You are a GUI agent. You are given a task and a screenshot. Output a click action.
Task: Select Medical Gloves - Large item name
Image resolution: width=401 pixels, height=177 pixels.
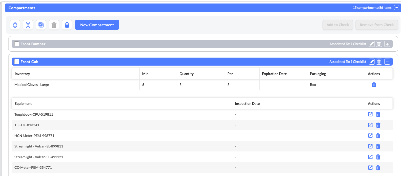pos(32,85)
